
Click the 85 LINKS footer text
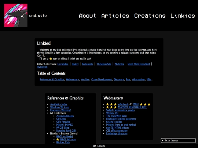click(99, 146)
